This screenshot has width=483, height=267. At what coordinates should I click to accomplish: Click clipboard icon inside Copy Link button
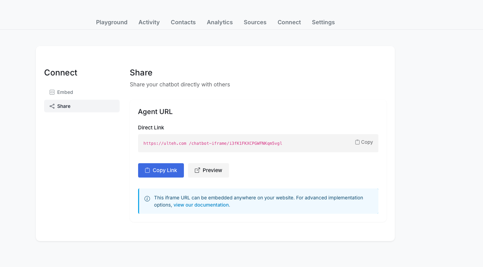click(147, 170)
